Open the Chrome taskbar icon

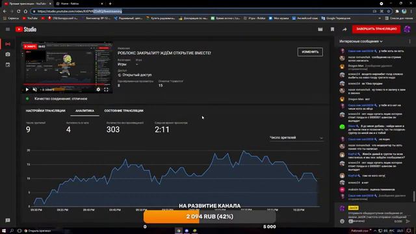point(179,231)
